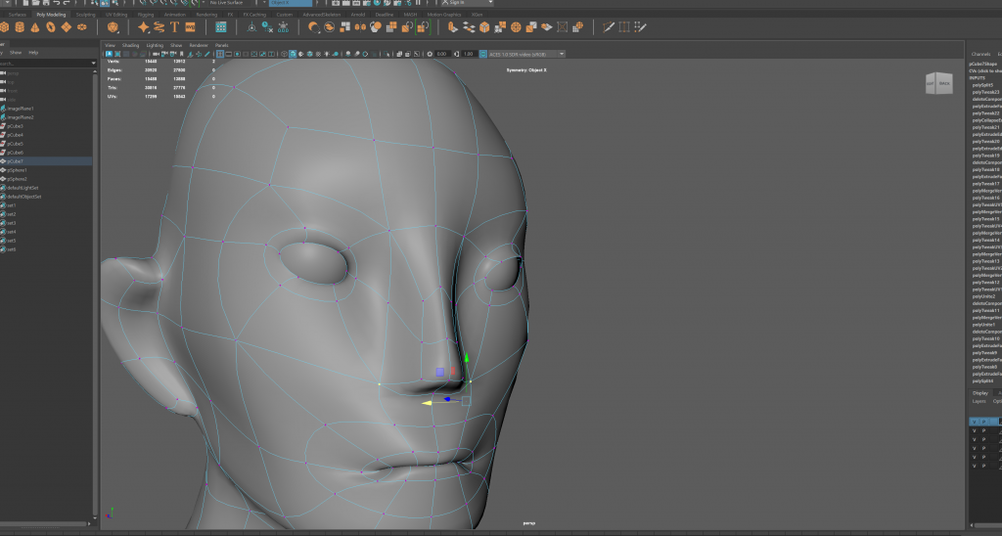This screenshot has height=536, width=1002.
Task: Select polySplit5 in the channel box inputs
Action: pos(983,85)
